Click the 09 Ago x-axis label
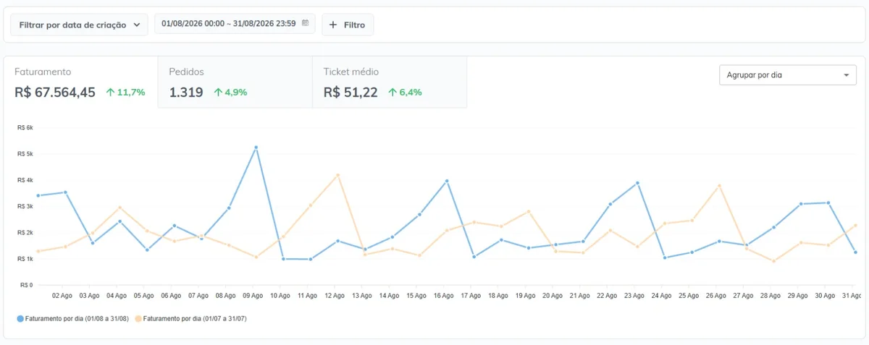Image resolution: width=869 pixels, height=345 pixels. point(253,296)
